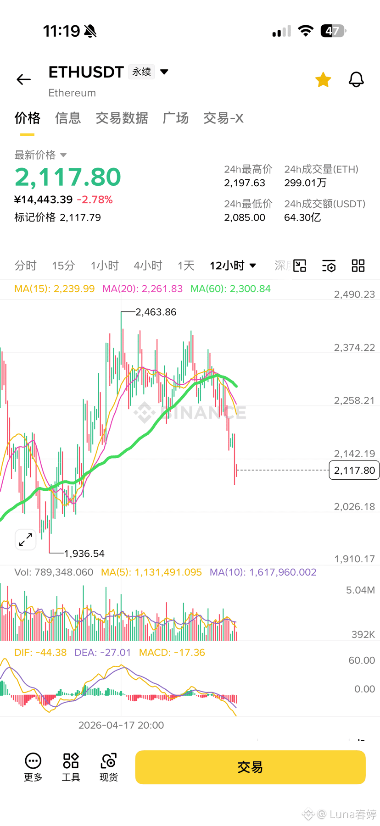This screenshot has height=826, width=380.
Task: Click the 2,117.80 current price tag
Action: (x=354, y=470)
